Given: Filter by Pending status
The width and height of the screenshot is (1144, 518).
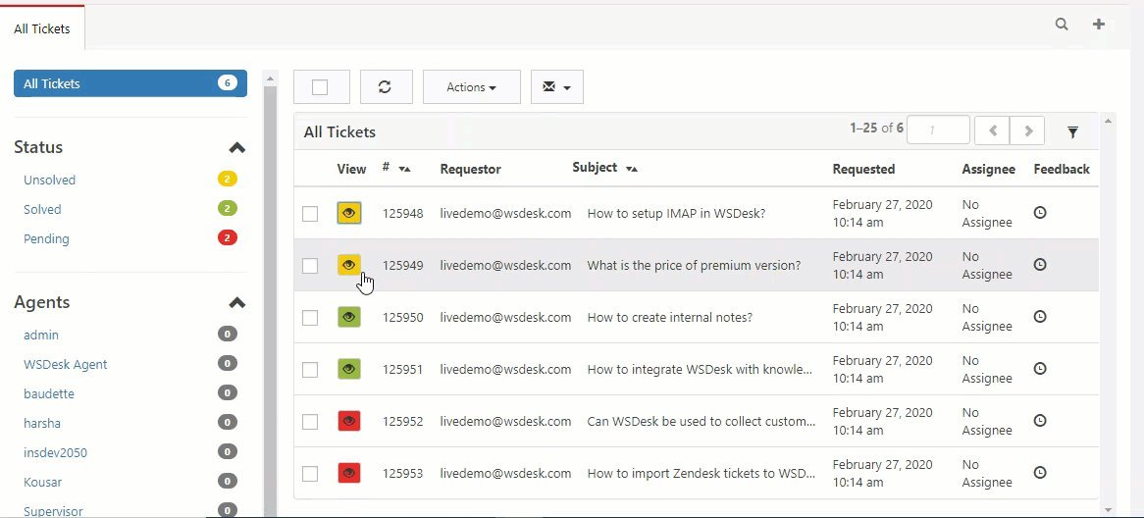Looking at the screenshot, I should click(46, 239).
